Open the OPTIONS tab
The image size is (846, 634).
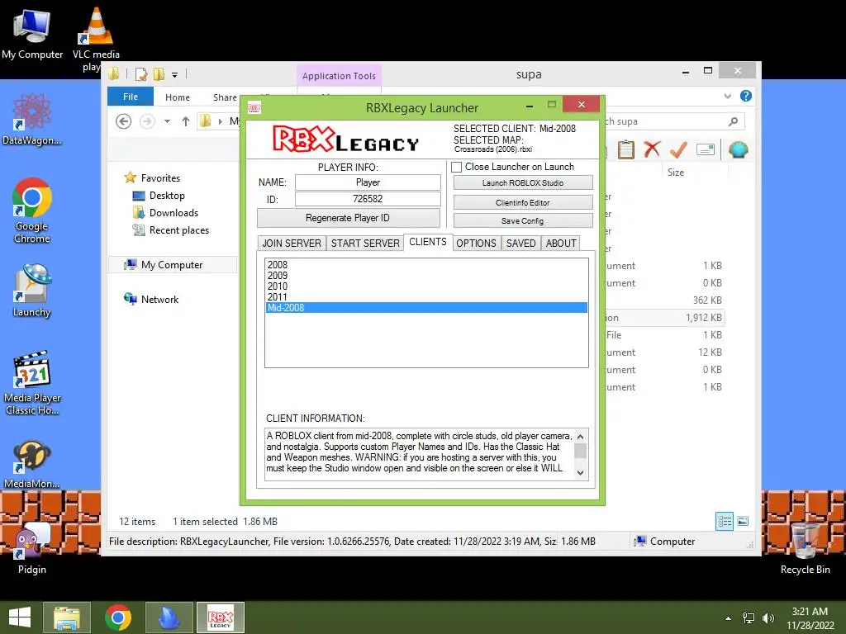477,244
